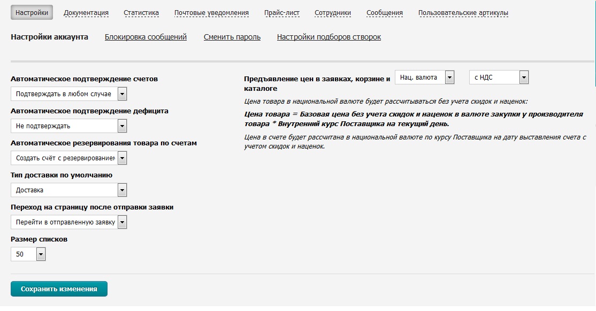This screenshot has width=596, height=311.
Task: Open the Статистика tab
Action: tap(141, 13)
